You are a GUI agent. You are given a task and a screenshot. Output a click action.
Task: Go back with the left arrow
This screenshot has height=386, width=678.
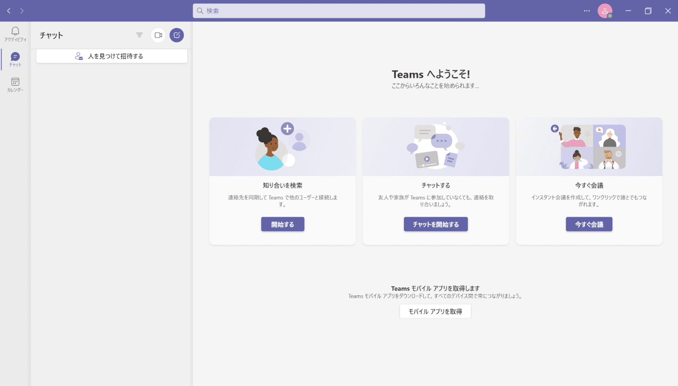9,11
